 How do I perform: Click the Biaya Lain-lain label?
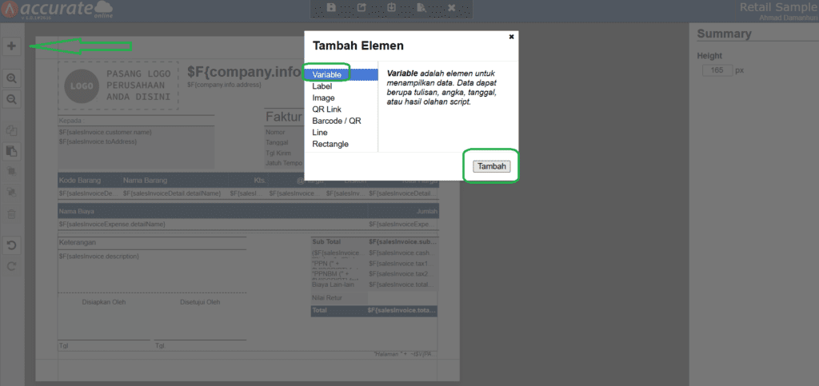331,285
